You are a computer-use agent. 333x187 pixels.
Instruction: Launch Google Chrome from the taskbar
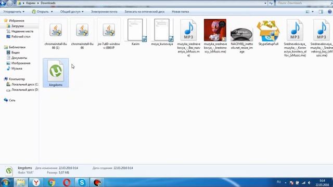pos(52,182)
